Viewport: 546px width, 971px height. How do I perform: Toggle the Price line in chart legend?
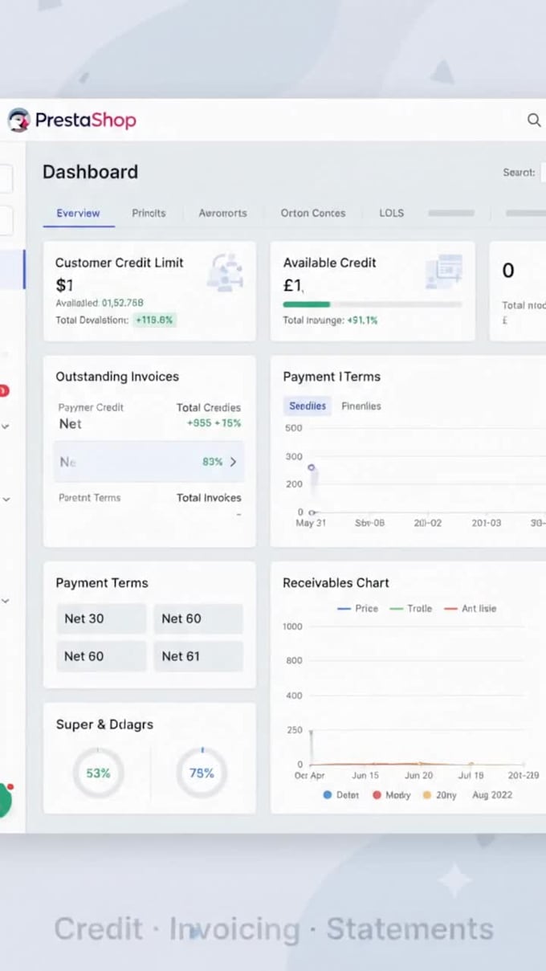pos(358,609)
